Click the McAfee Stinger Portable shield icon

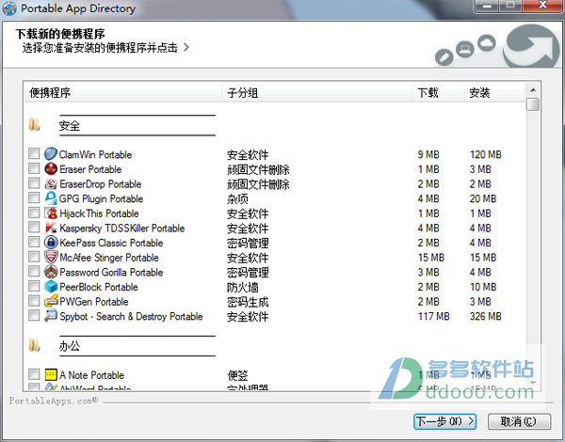(x=51, y=257)
